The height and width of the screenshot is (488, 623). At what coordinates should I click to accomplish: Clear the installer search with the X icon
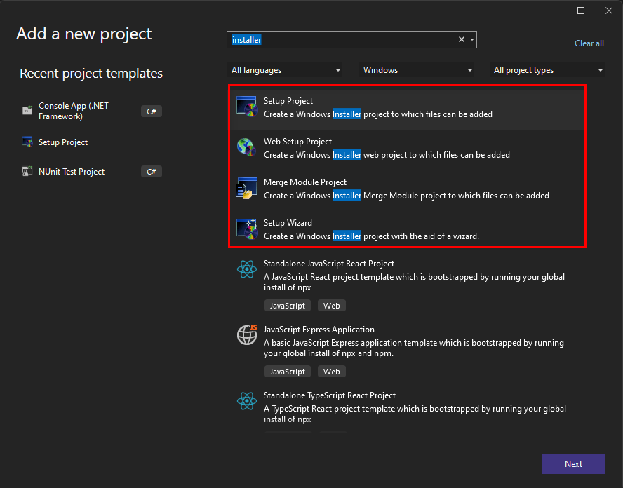point(461,39)
